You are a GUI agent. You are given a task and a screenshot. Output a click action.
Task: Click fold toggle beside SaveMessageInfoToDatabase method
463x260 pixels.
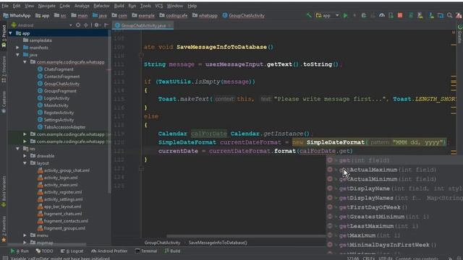pos(141,55)
